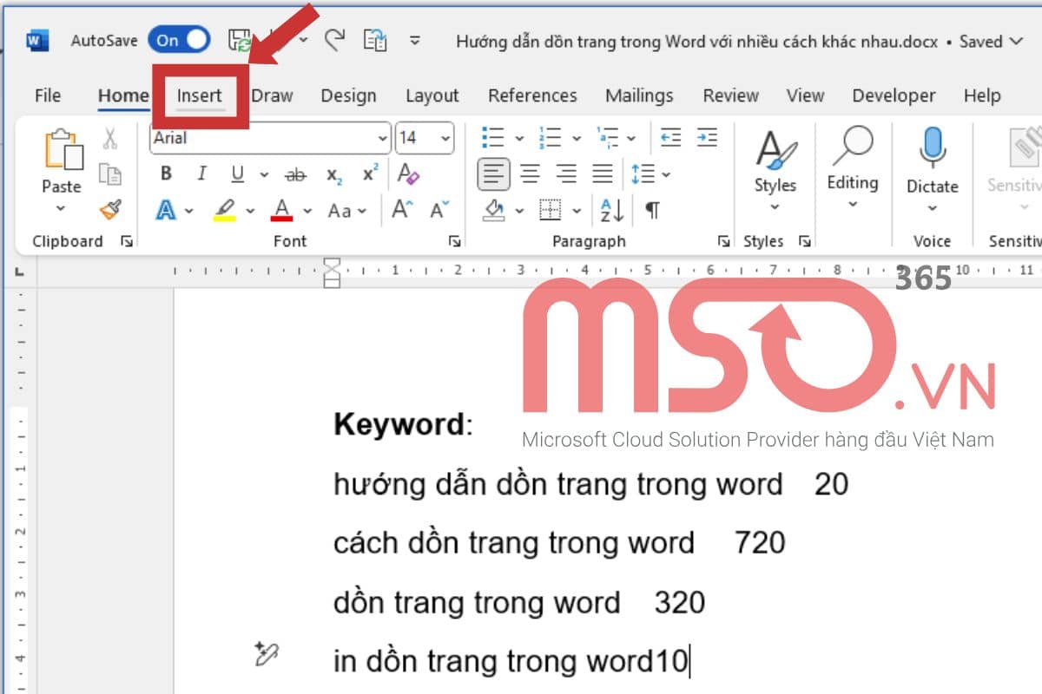Open Paragraph settings dialog launcher
Screen dimensions: 1042x694
pyautogui.click(x=724, y=242)
